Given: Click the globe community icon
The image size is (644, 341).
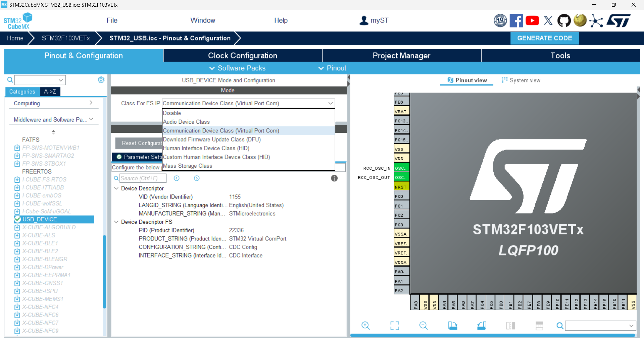Looking at the screenshot, I should click(x=580, y=20).
